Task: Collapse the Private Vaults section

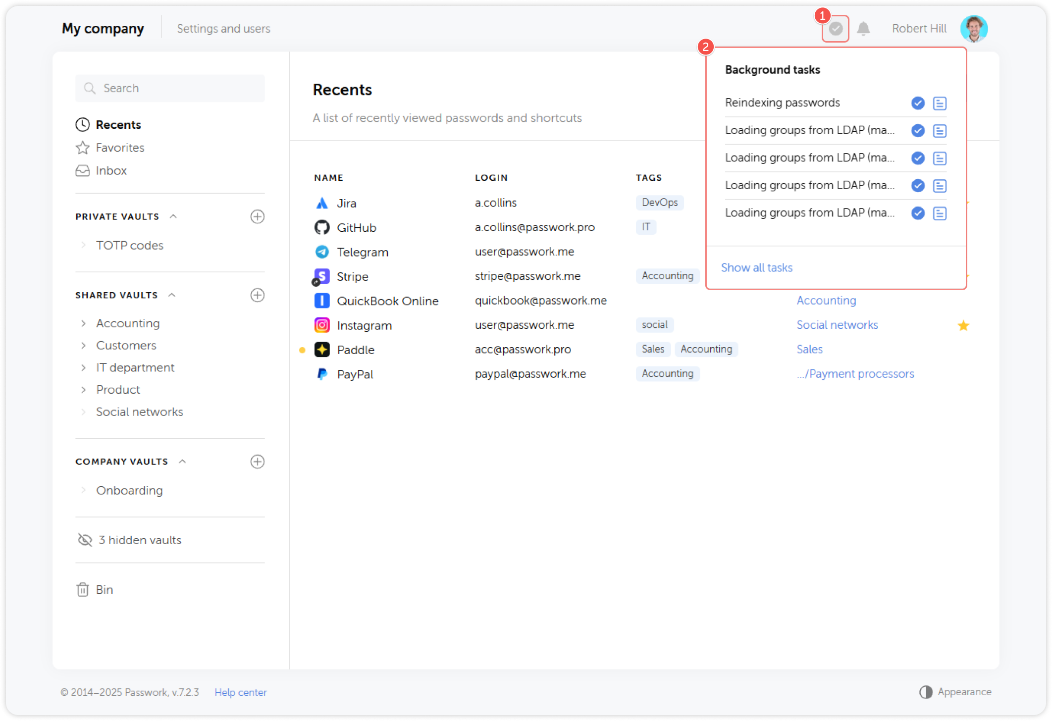Action: (x=173, y=216)
